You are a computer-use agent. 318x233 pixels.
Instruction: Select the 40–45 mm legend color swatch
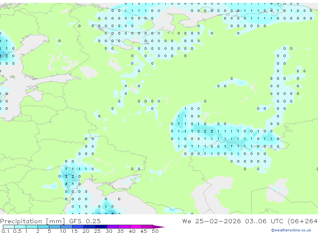click(x=136, y=227)
